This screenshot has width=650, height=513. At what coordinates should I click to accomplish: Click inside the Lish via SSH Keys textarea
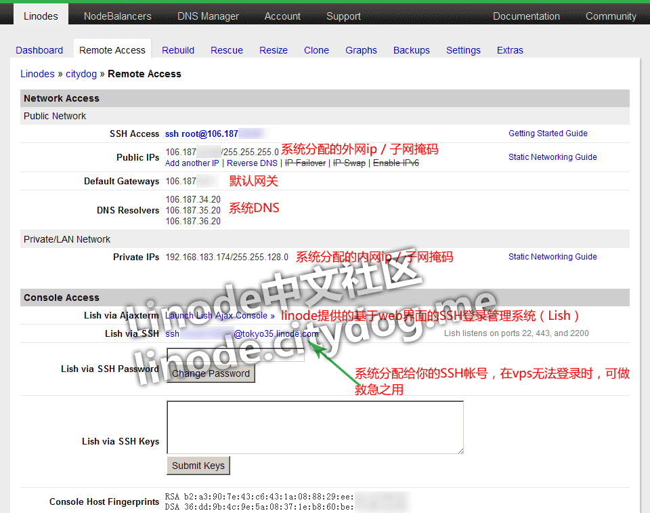pyautogui.click(x=315, y=427)
